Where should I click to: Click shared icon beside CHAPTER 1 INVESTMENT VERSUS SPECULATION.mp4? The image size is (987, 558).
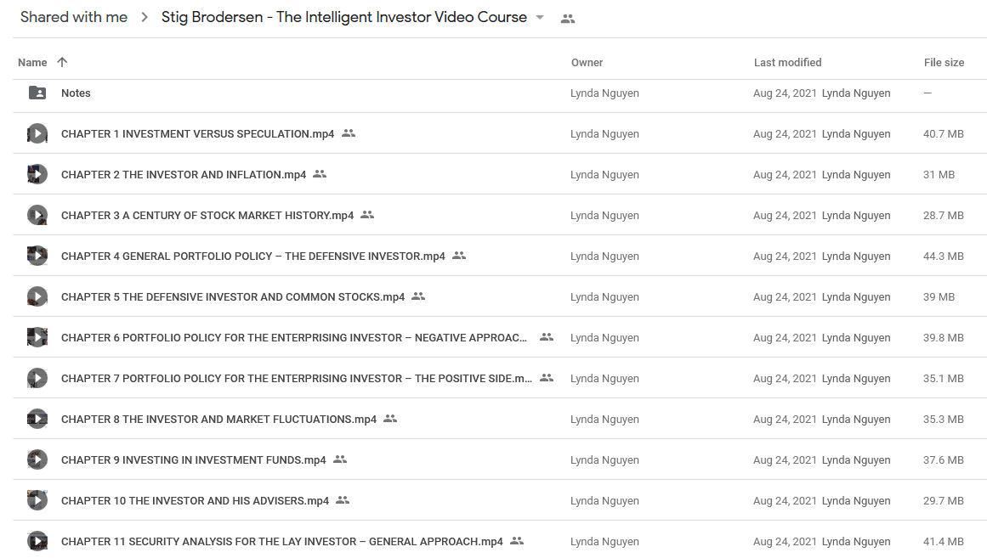click(349, 133)
